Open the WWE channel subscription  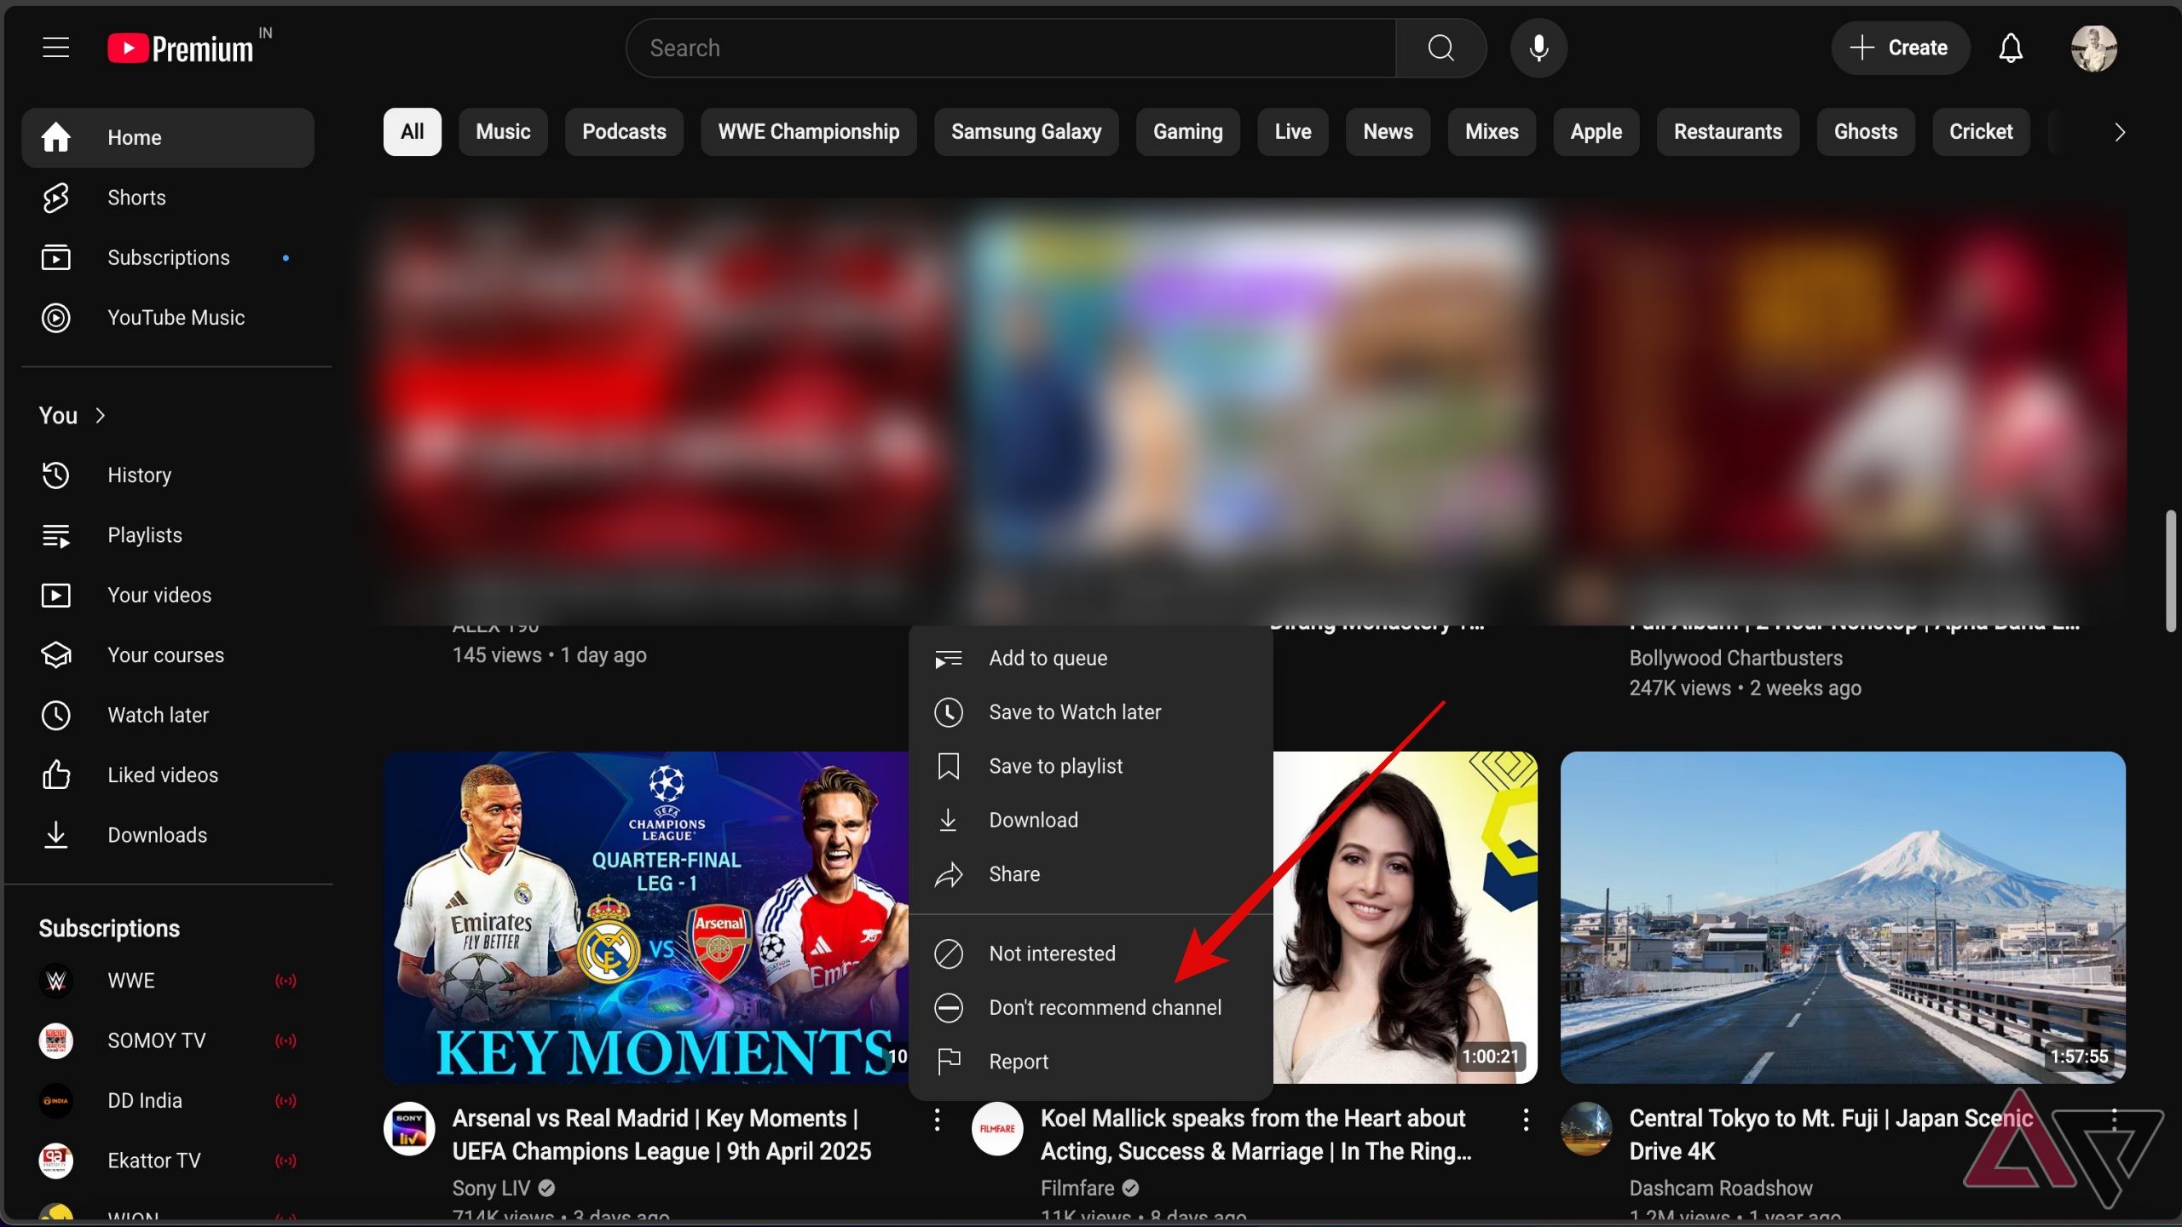tap(168, 981)
